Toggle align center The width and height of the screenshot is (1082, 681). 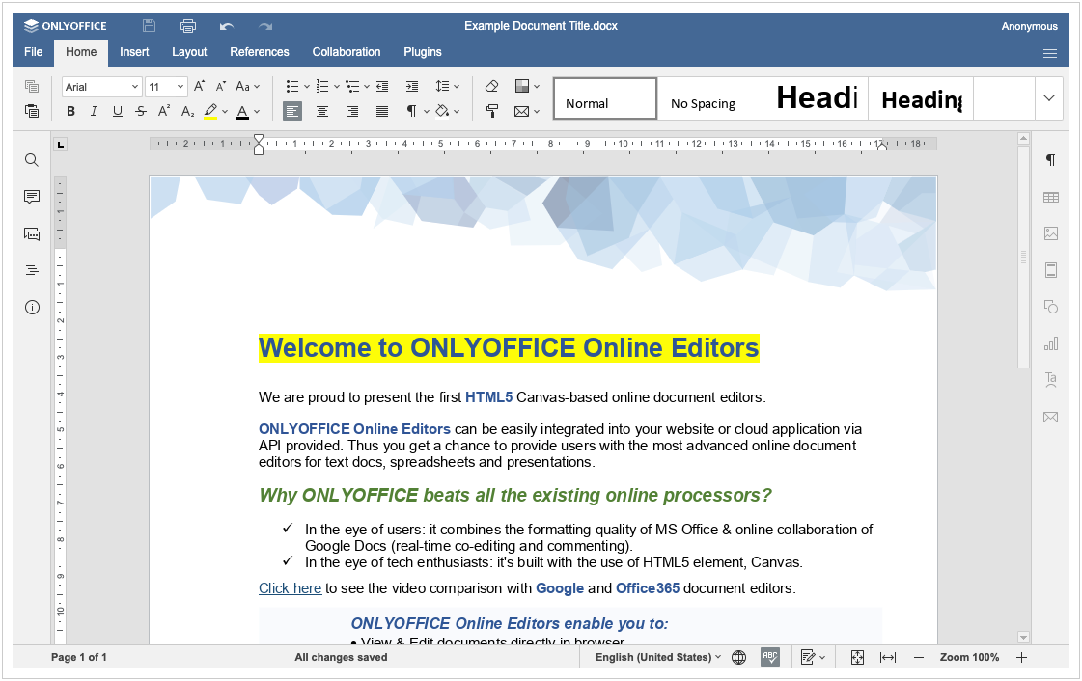(x=322, y=111)
